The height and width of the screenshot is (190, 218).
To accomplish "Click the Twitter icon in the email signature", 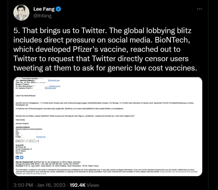I will point(22,157).
